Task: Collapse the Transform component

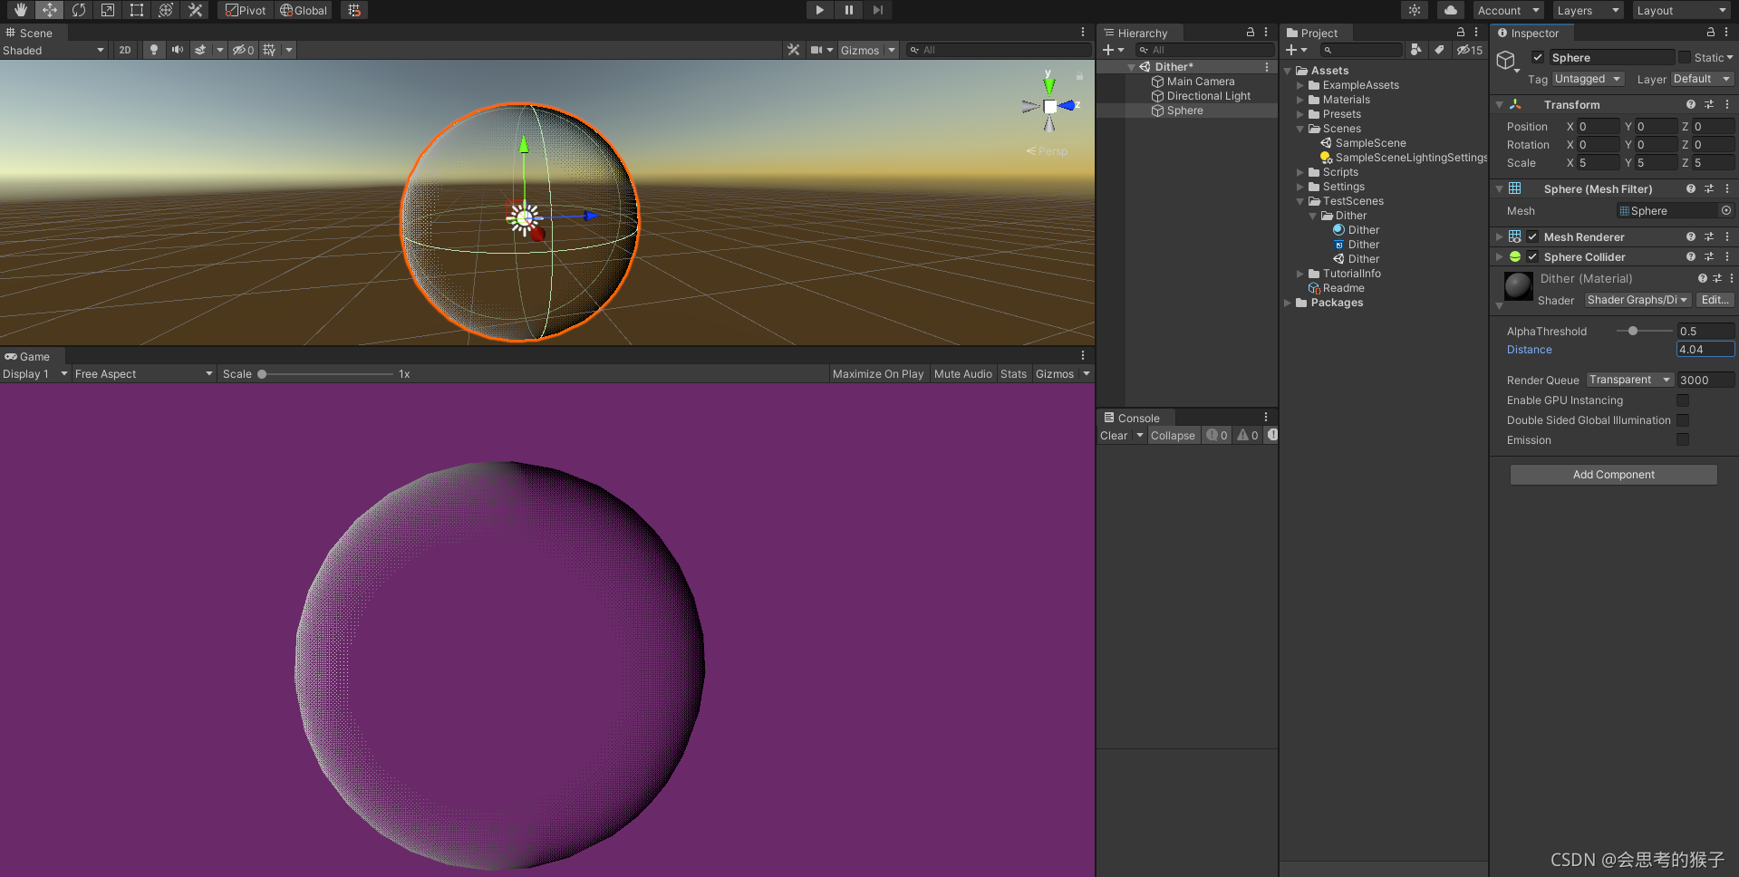Action: point(1499,104)
